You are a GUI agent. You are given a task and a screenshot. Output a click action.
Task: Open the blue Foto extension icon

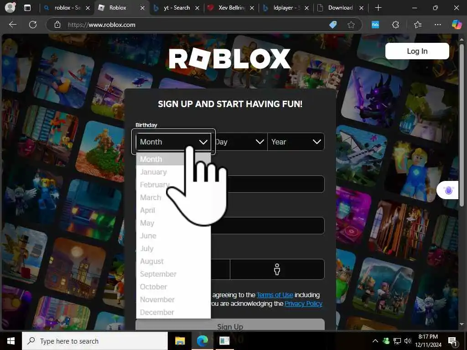(375, 25)
